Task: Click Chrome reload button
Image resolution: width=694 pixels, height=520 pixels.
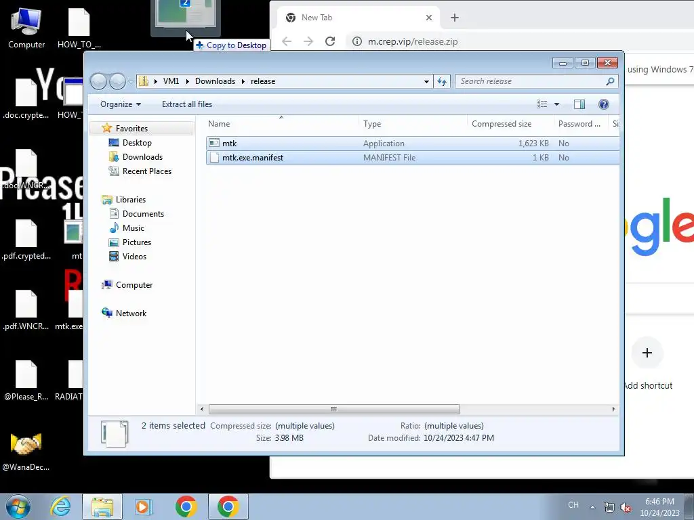Action: (330, 41)
